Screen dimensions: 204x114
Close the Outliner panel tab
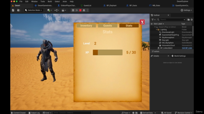(168, 15)
